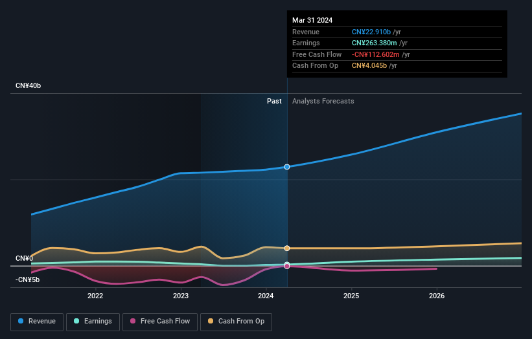Click the orange Cash From Op legend dot
This screenshot has height=339, width=532.
pyautogui.click(x=211, y=321)
